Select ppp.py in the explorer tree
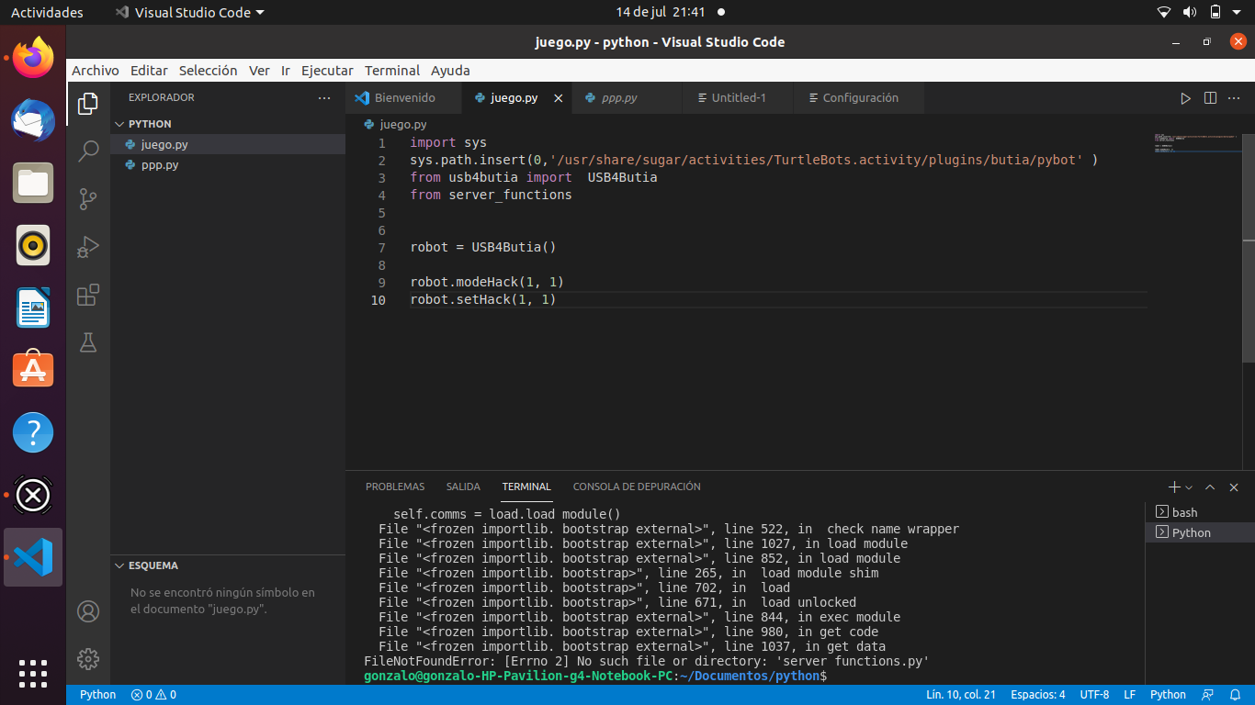Screen dimensions: 1255x705 (x=228, y=165)
